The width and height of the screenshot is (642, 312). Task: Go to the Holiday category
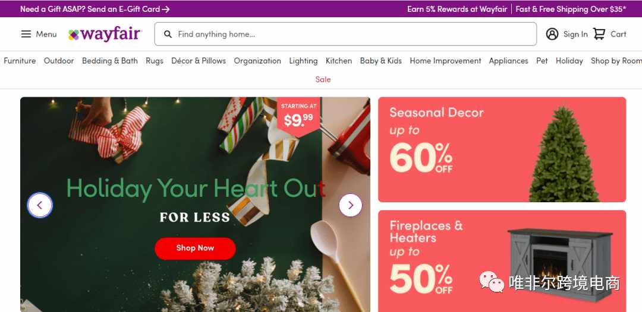pos(569,61)
